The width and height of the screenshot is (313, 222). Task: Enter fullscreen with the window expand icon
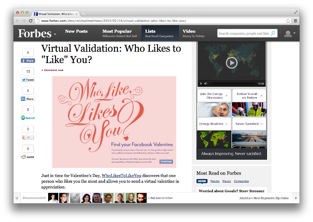(296, 12)
